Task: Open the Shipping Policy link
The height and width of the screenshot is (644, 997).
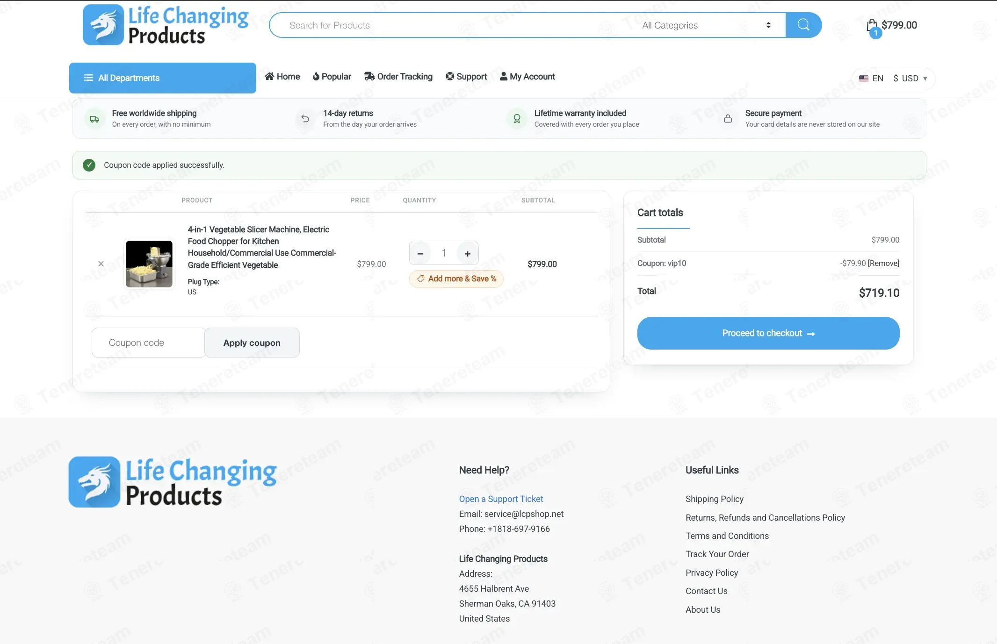Action: [714, 499]
